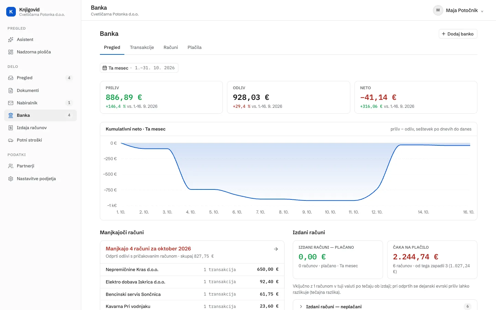
Task: Switch to the Transakcije tab
Action: click(x=142, y=48)
